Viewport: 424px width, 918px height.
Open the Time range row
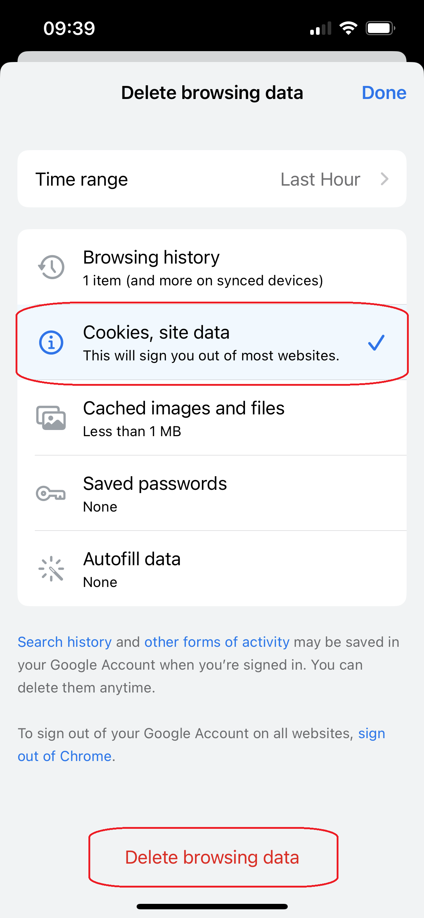pyautogui.click(x=212, y=179)
